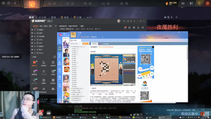211x119 pixels.
Task: Click the 修改 edit title button
Action: [x=82, y=26]
